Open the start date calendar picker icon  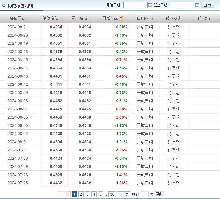click(150, 5)
